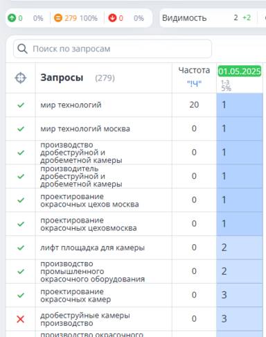Click the "!Ч" frequency type link

194,83
